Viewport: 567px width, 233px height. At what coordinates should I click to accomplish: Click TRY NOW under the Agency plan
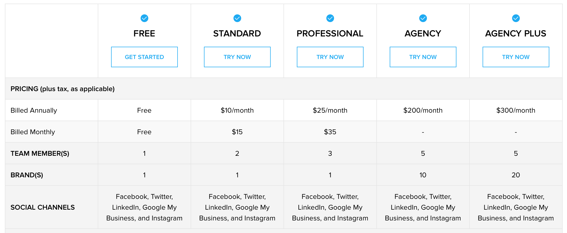tap(423, 57)
